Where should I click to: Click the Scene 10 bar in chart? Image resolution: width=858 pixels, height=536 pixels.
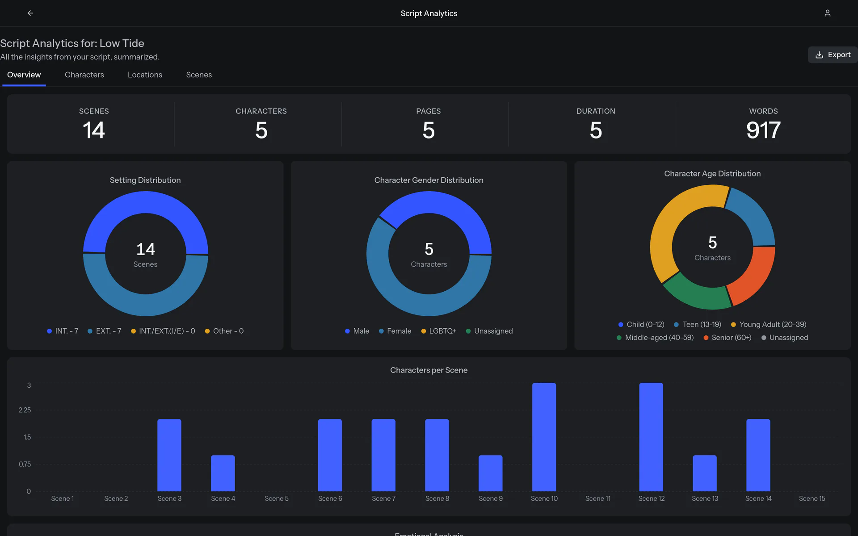tap(544, 437)
